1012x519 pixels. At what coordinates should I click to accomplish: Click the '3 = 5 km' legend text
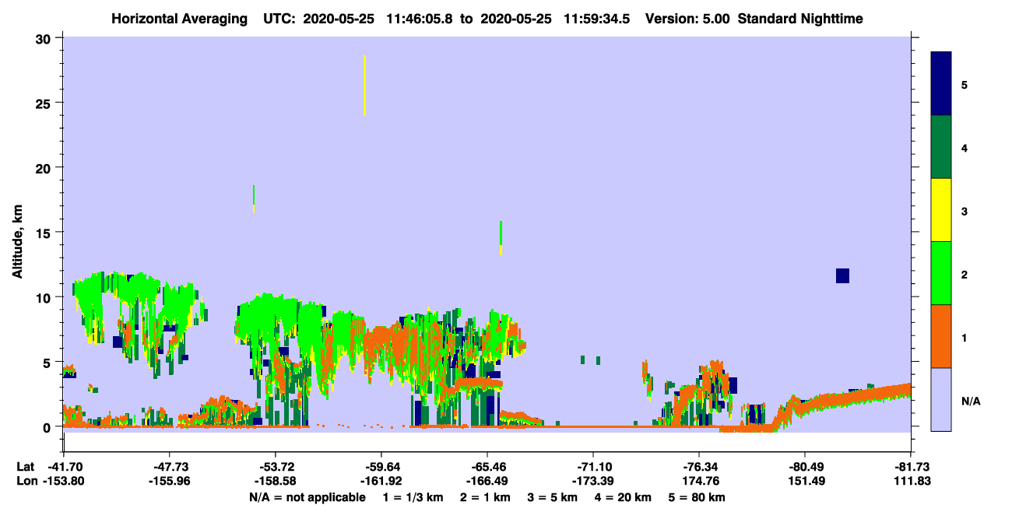553,497
